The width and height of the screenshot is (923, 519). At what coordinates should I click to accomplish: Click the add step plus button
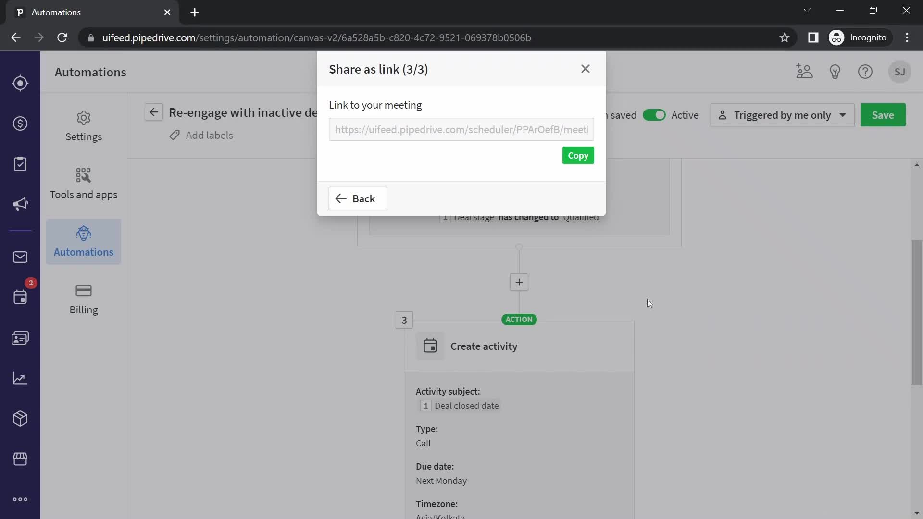[518, 281]
